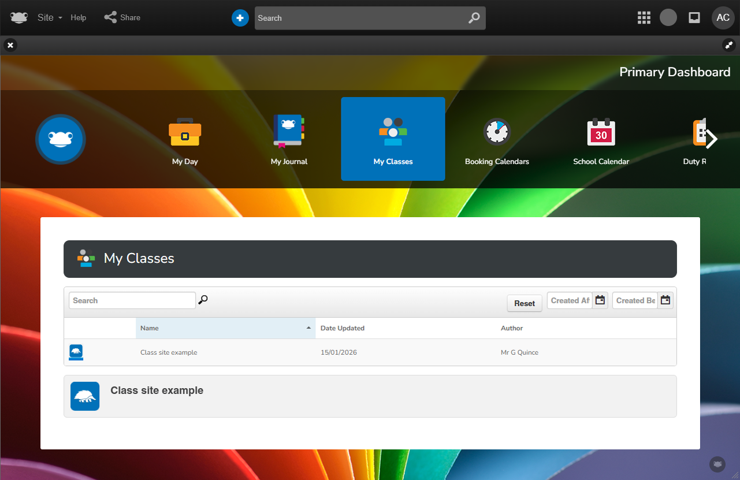Open the Class site example link
740x480 pixels.
pos(157,390)
